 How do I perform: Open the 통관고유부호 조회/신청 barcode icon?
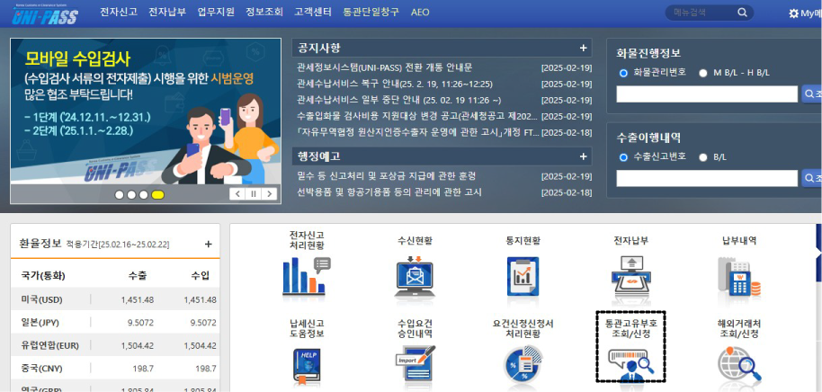click(x=630, y=365)
